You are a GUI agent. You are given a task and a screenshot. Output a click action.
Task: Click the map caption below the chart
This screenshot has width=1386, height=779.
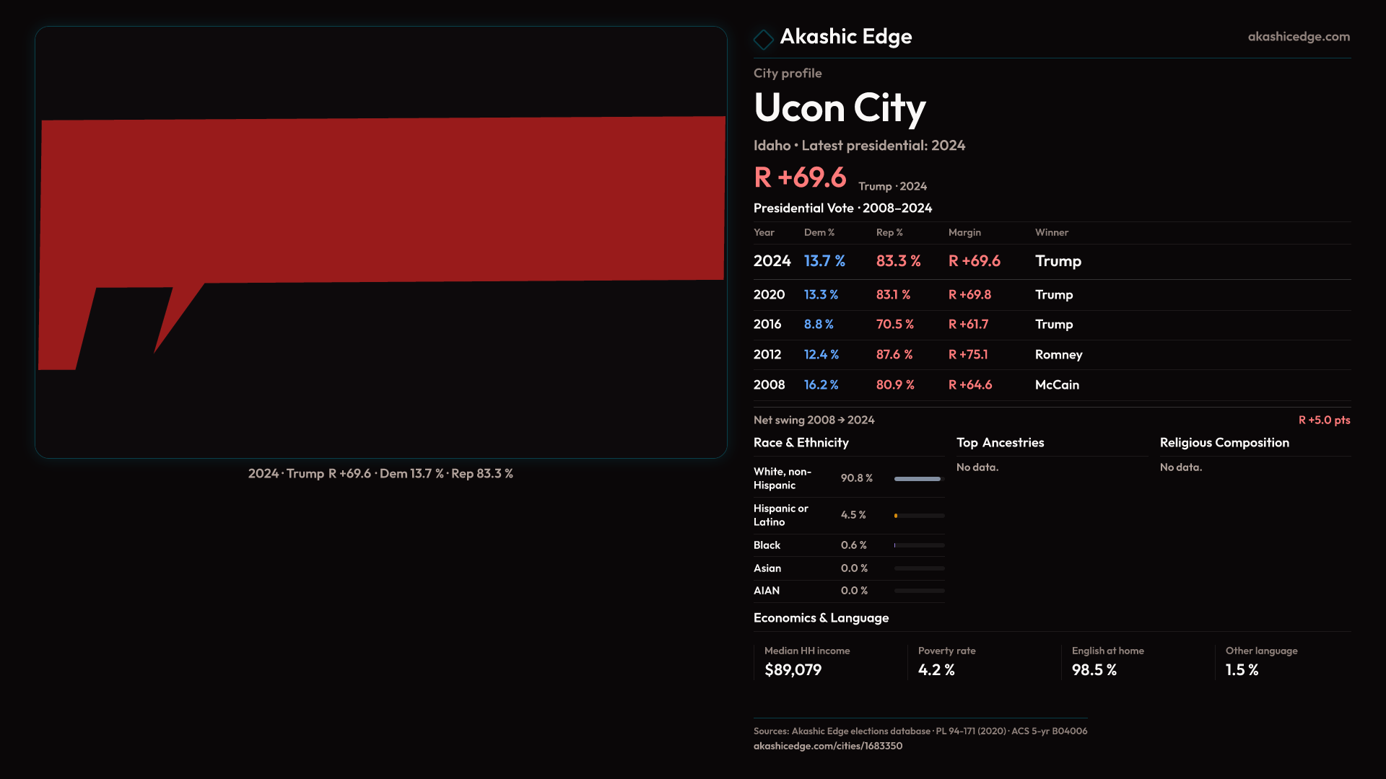[x=380, y=474]
